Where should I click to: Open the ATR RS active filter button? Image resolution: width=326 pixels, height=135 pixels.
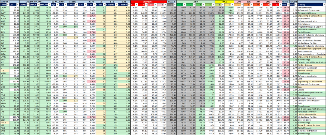click(104, 5)
